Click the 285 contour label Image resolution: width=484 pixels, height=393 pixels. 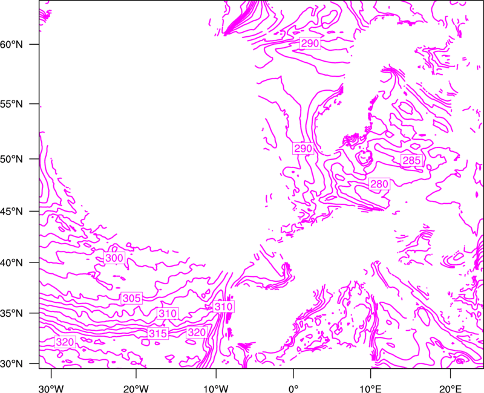point(411,160)
